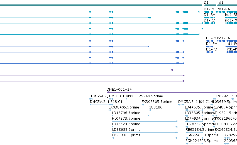Open the D1-PC protein label
Image resolution: width=237 pixels, height=145 pixels.
pos(211,38)
